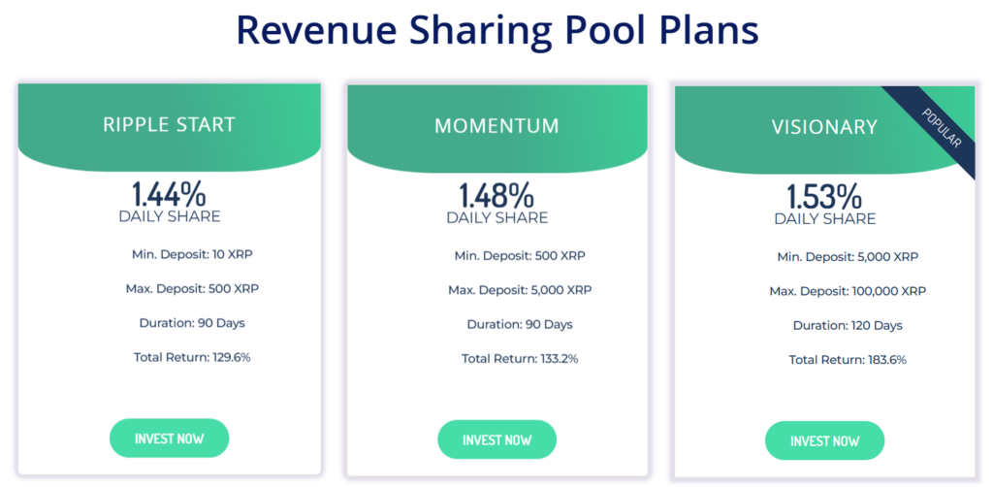The image size is (993, 487).
Task: Click Max. Deposit 100,000 XRP text
Action: tap(848, 291)
